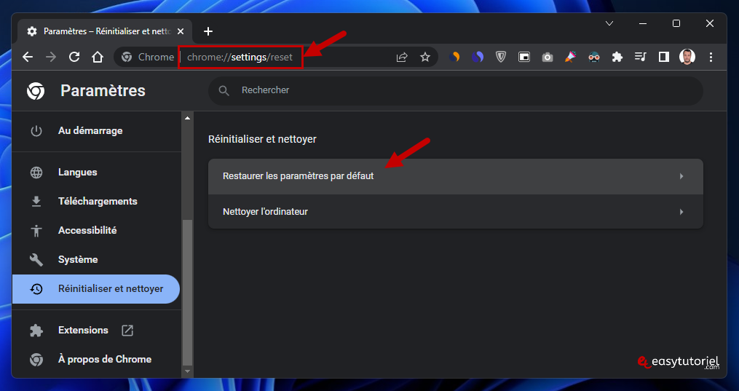Open Système settings section

[96, 259]
